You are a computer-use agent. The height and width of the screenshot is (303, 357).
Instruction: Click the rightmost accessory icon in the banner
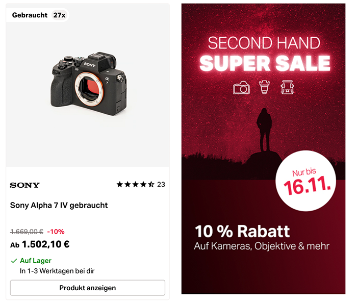pyautogui.click(x=287, y=88)
